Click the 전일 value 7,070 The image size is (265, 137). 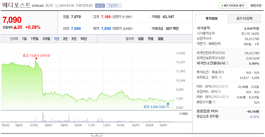76,17
